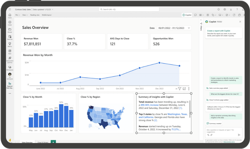Open Browse in the left navigation
The image size is (250, 149).
click(x=10, y=30)
